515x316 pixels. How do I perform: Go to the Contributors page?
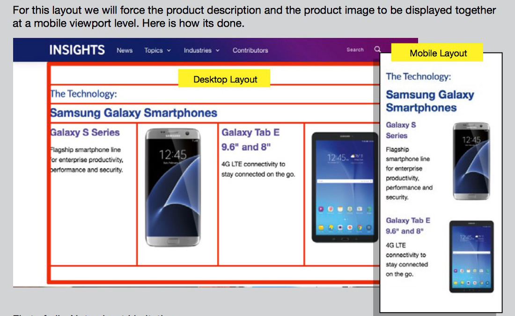pos(250,50)
